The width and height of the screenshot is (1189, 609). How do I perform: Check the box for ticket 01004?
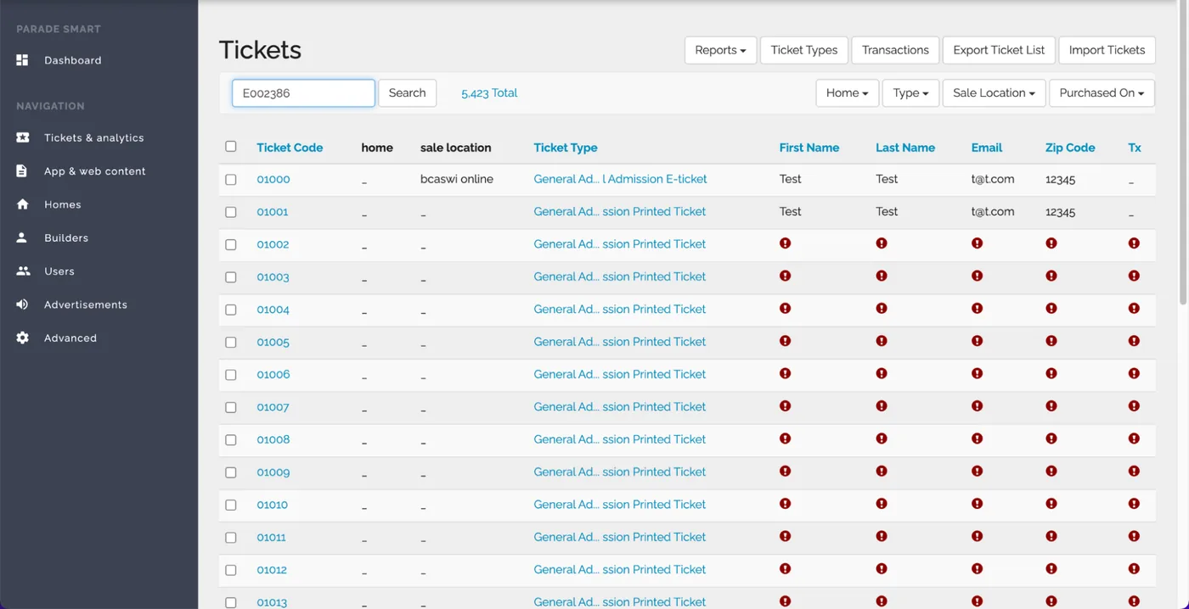tap(231, 310)
